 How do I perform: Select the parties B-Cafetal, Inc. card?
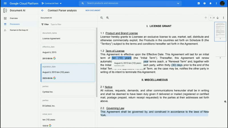(68, 103)
